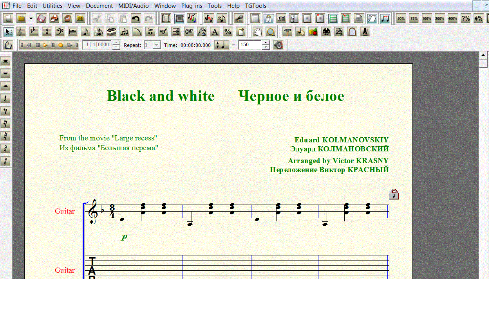The height and width of the screenshot is (318, 499).
Task: Select the Expression tool marked mf
Action: click(x=163, y=32)
